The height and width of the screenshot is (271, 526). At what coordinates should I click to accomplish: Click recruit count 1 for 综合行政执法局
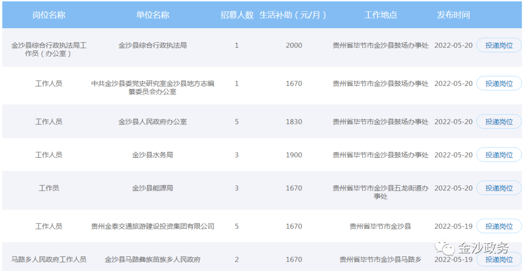click(x=237, y=45)
